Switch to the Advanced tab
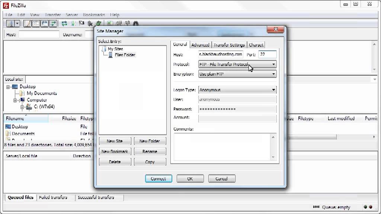381x214 pixels. [200, 45]
